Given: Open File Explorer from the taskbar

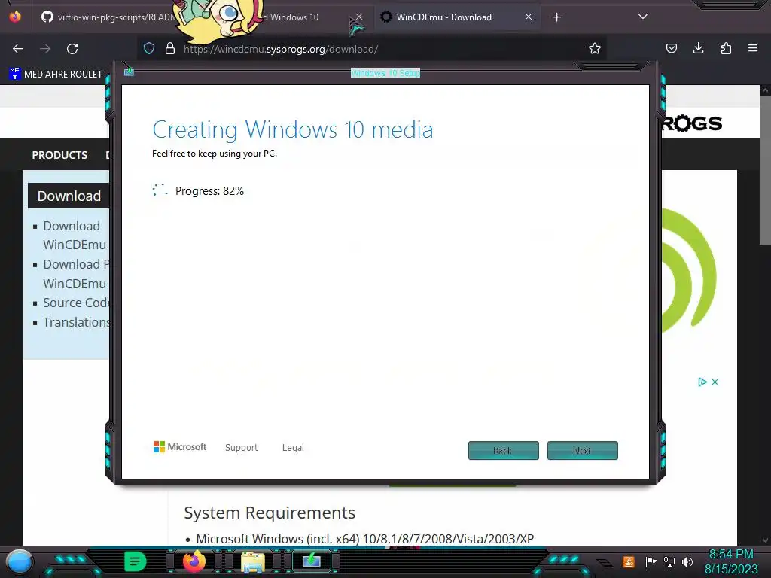Looking at the screenshot, I should point(253,561).
